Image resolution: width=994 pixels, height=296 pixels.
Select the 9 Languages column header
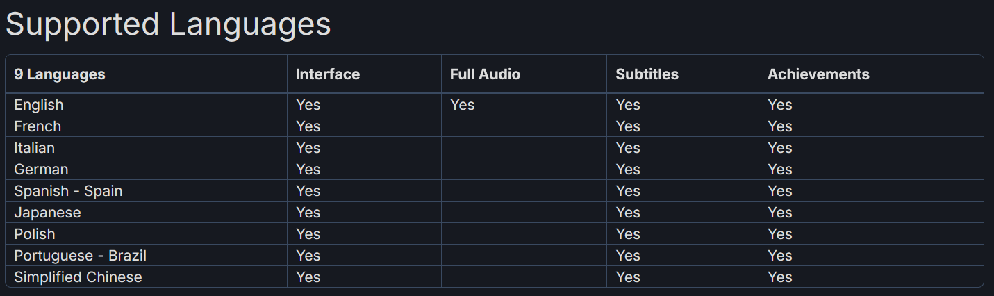pos(60,74)
